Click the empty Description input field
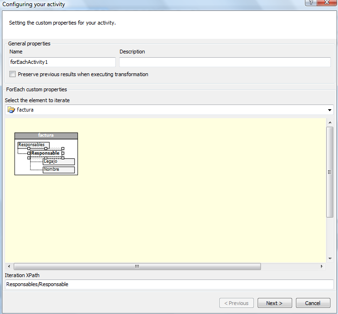Viewport: 338px width, 314px height. 225,62
